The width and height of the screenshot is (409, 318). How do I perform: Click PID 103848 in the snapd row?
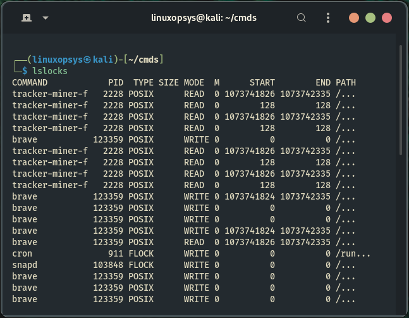coord(108,265)
